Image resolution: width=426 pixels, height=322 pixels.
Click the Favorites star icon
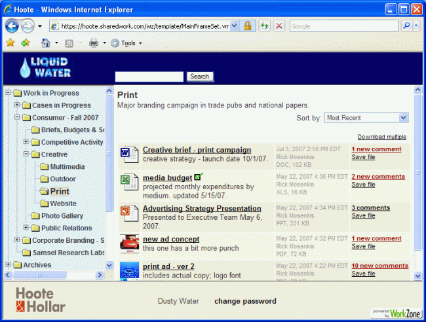[10, 43]
